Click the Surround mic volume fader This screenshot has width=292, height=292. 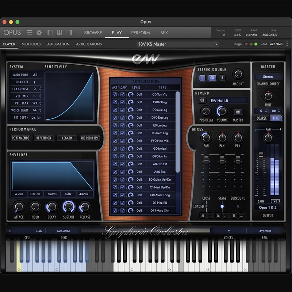coord(238,160)
